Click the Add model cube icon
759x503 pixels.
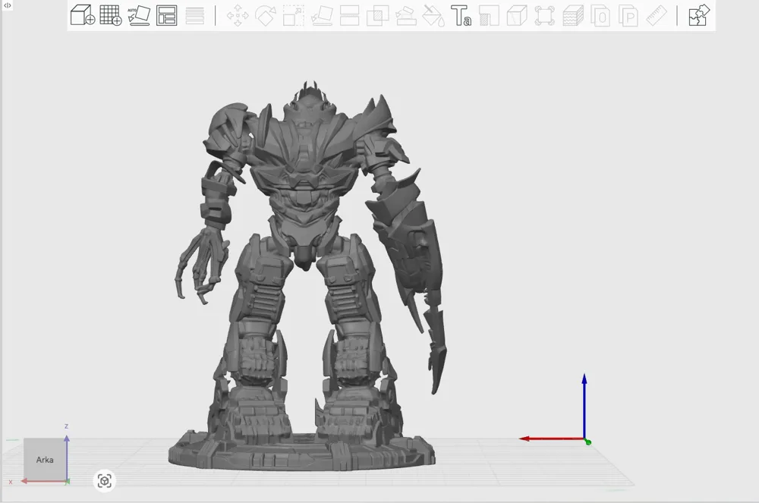(x=83, y=15)
